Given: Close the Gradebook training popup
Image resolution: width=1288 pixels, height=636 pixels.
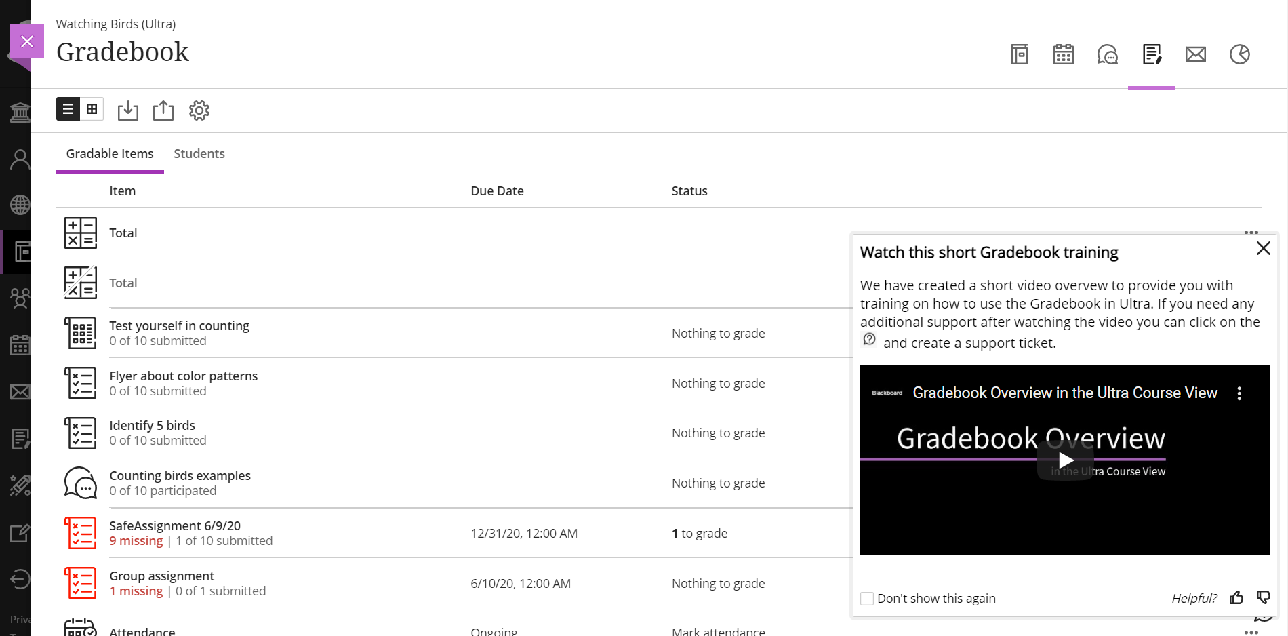Looking at the screenshot, I should 1263,248.
